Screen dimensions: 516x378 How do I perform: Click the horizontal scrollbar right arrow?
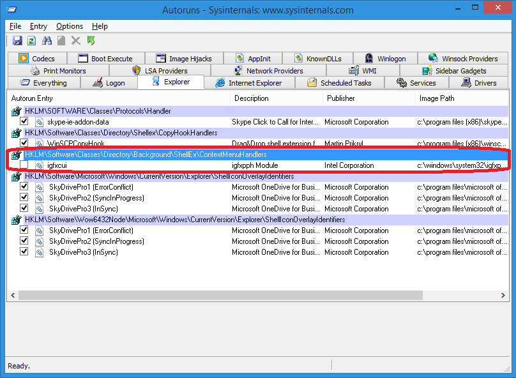(503, 295)
